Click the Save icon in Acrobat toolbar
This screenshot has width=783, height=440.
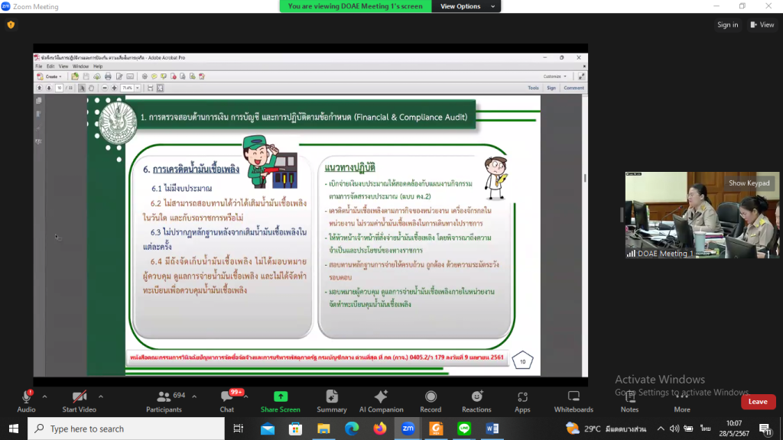(86, 76)
